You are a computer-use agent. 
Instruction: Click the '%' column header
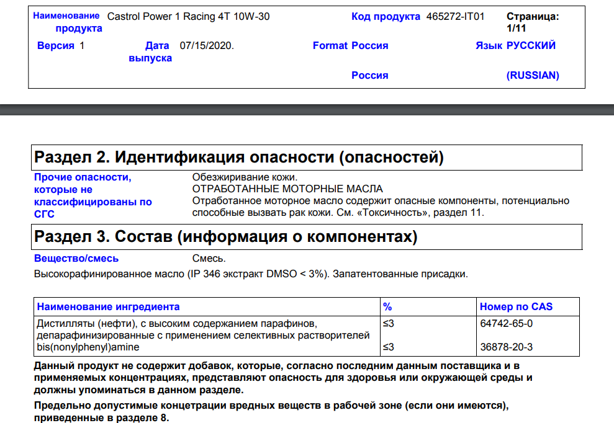[x=387, y=307]
